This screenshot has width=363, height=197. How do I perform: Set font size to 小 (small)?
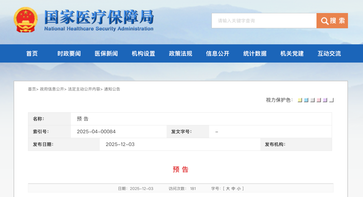click(x=239, y=189)
